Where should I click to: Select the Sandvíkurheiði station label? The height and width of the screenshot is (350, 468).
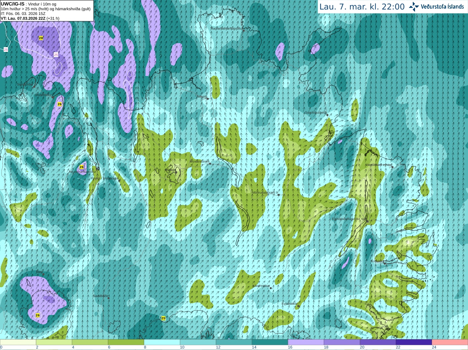[x=316, y=113]
